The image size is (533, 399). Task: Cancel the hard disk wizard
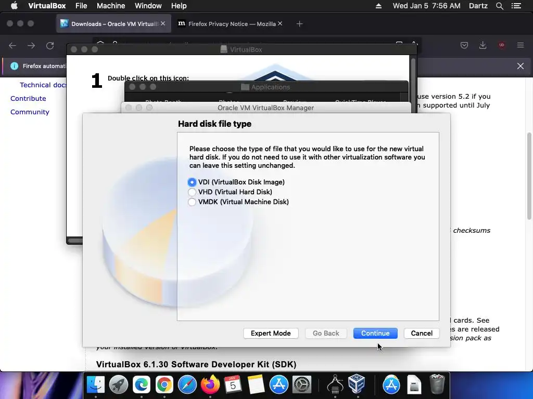pos(422,333)
